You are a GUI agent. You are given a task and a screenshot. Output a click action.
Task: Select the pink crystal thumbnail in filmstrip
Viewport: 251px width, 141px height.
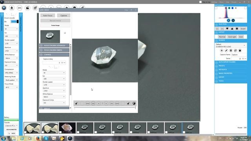tap(67, 128)
